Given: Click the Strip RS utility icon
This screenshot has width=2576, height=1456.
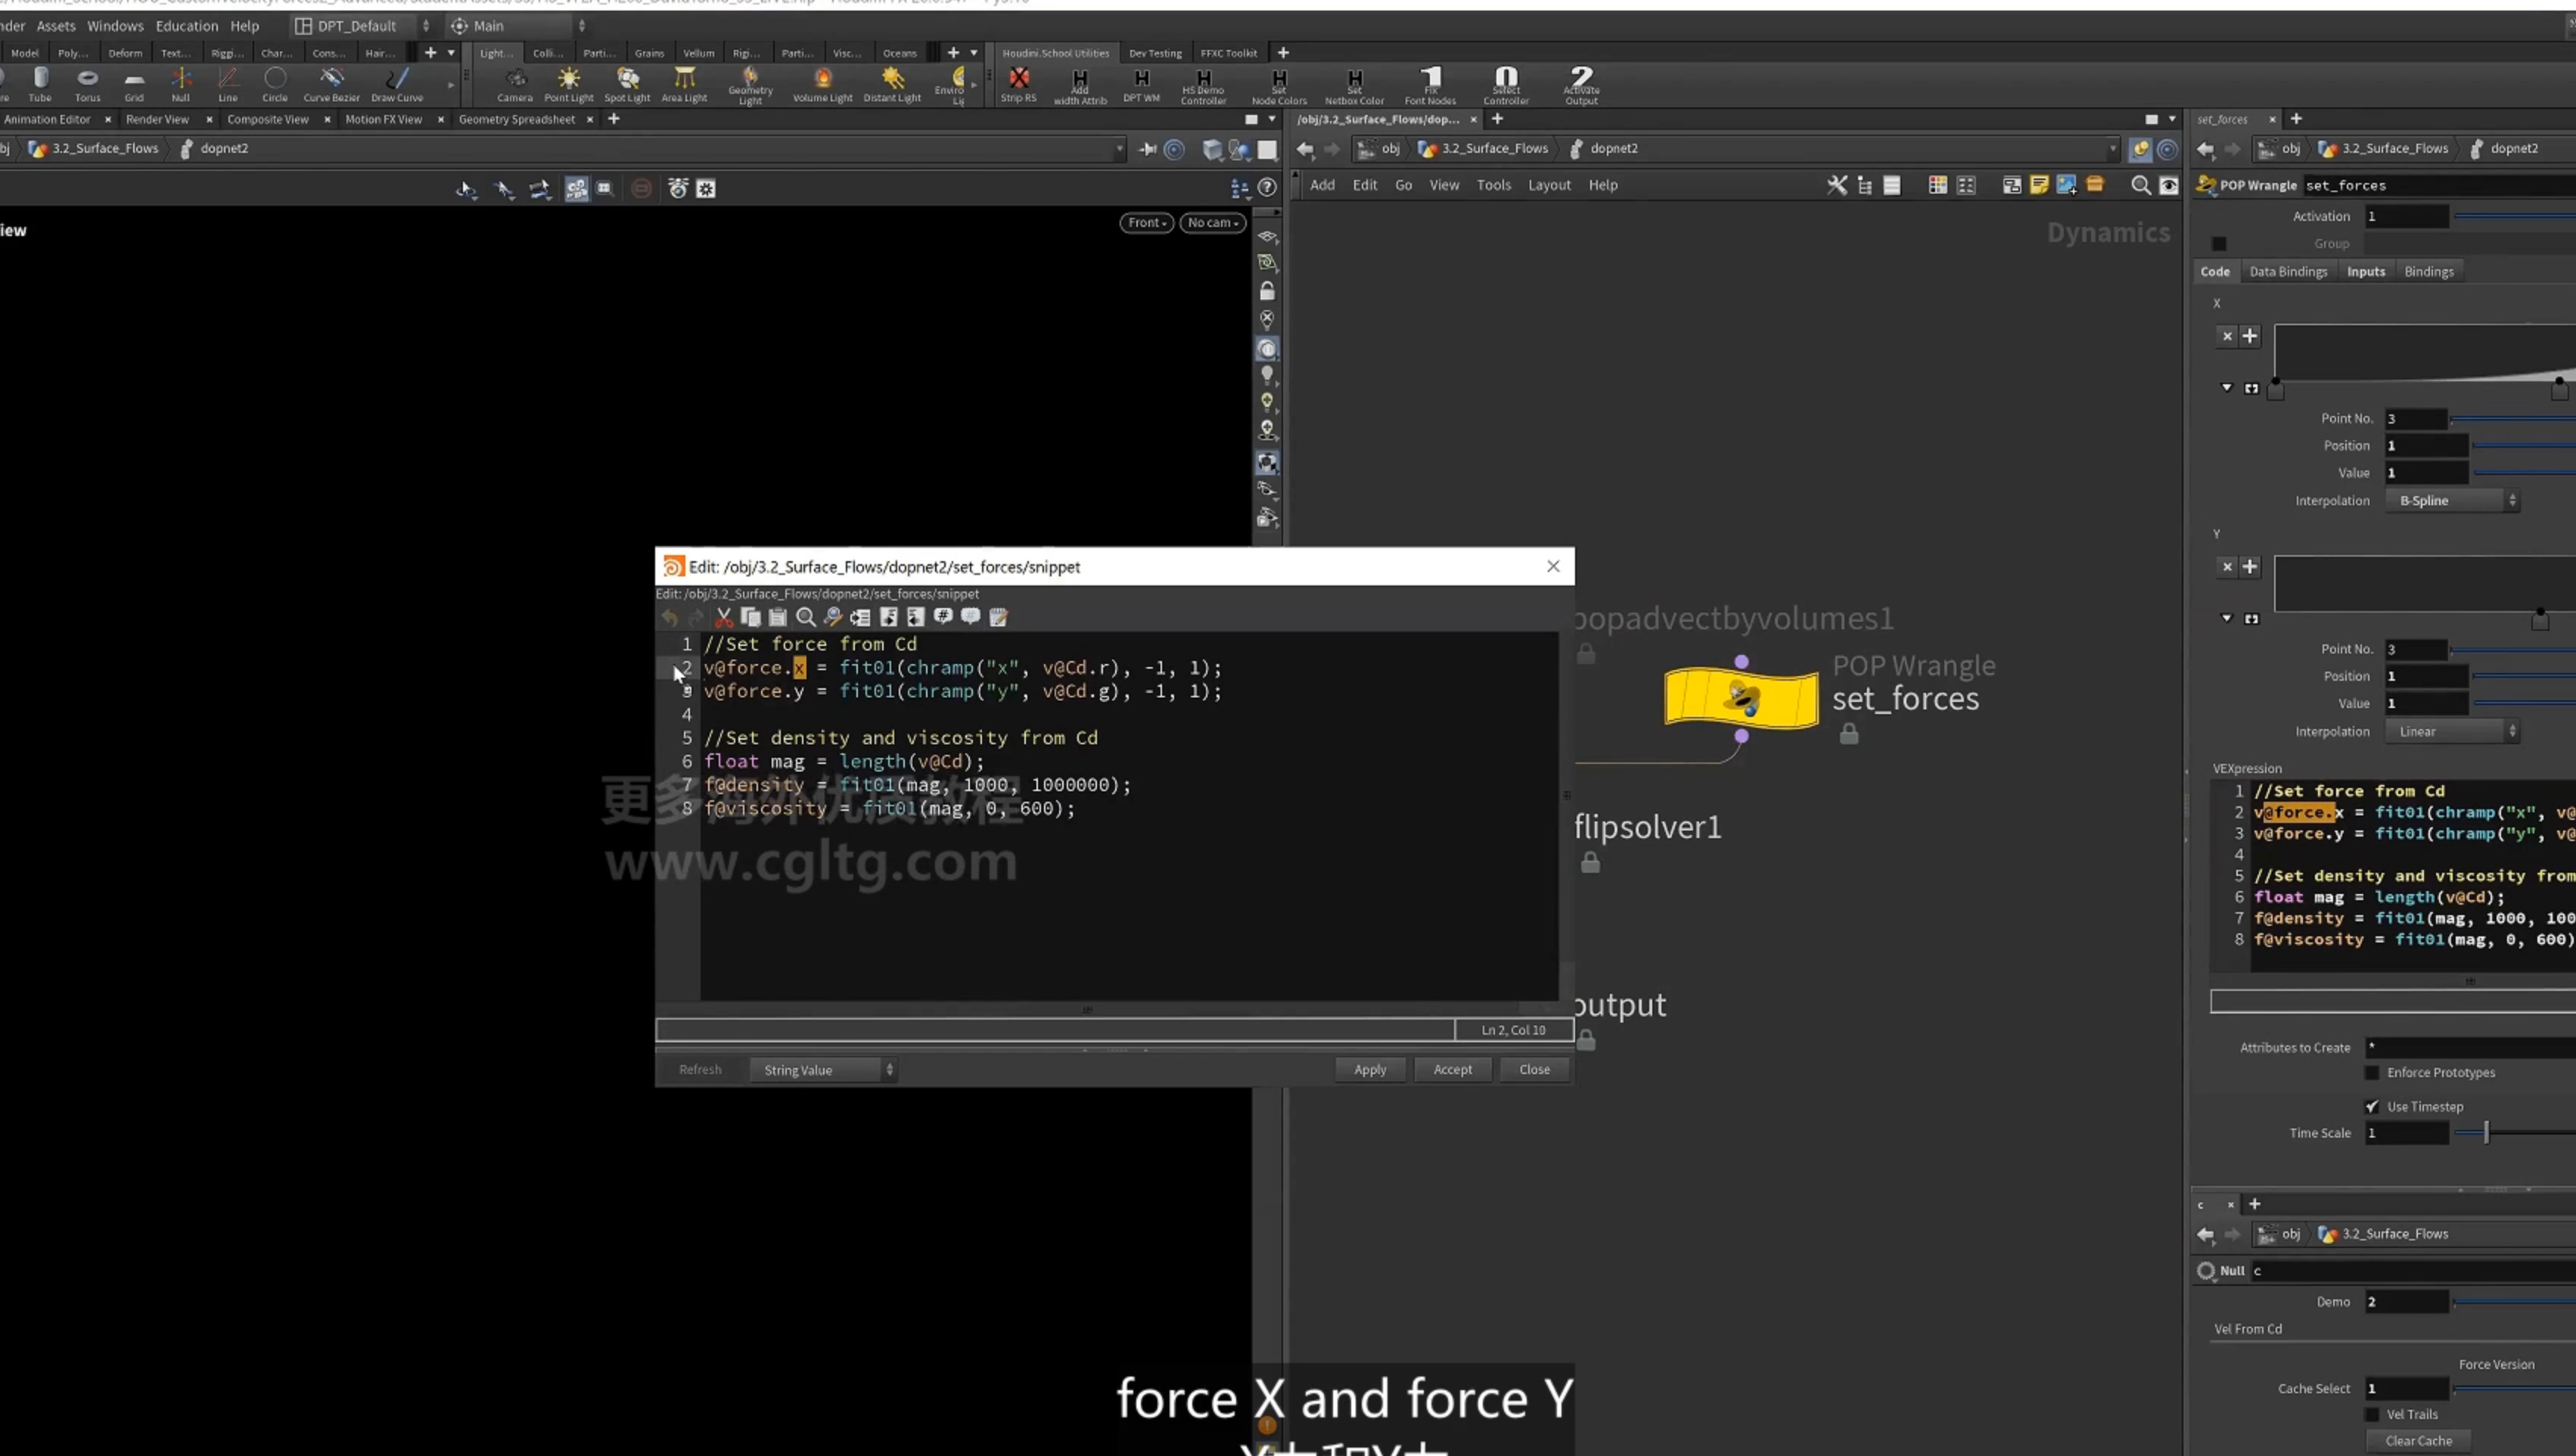Looking at the screenshot, I should point(1018,84).
